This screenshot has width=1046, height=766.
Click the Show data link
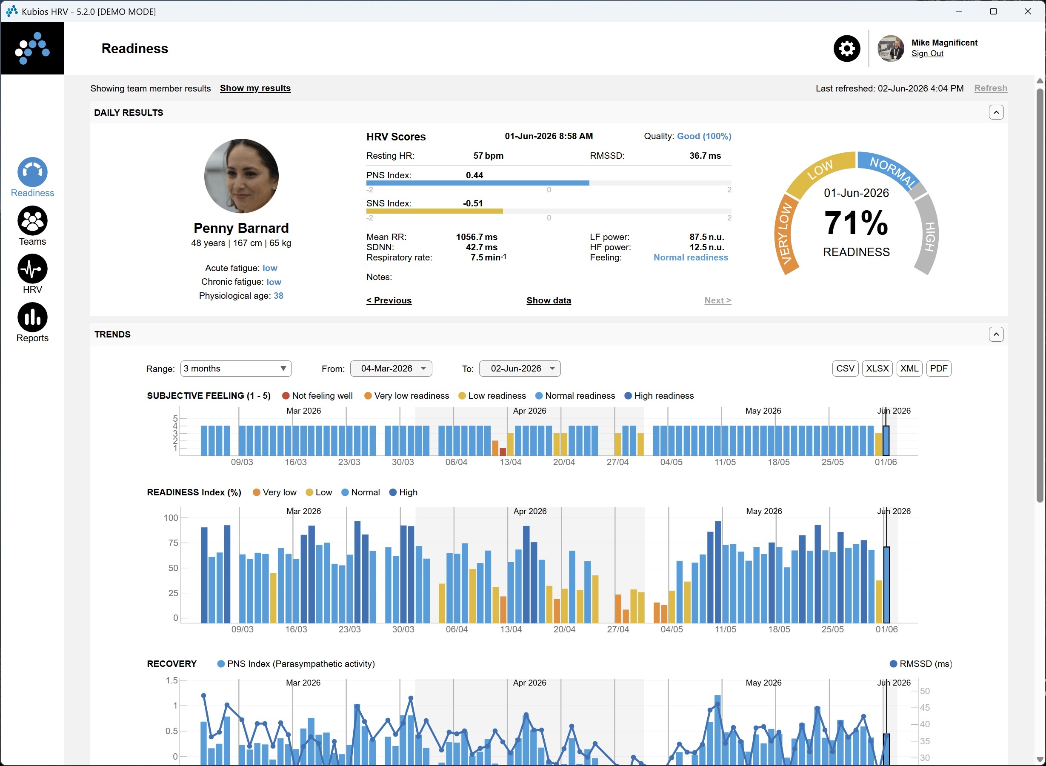pos(549,300)
